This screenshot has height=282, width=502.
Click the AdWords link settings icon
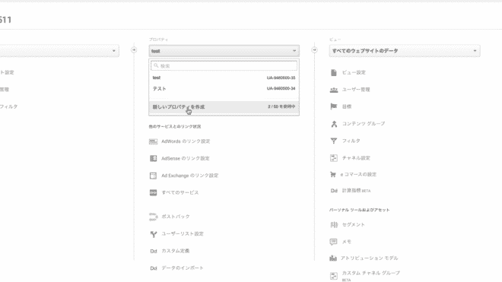(x=154, y=141)
